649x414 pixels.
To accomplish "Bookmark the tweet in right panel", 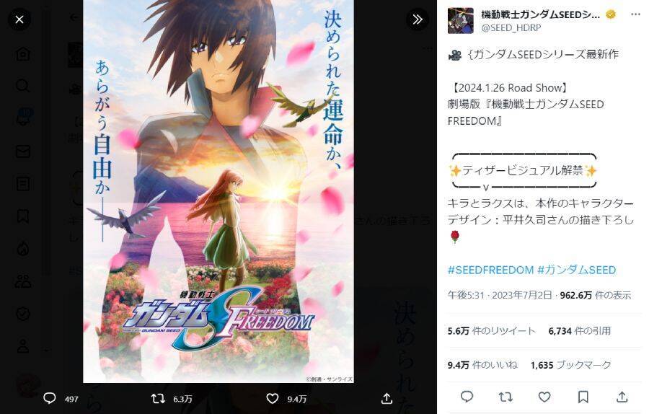I will point(583,397).
